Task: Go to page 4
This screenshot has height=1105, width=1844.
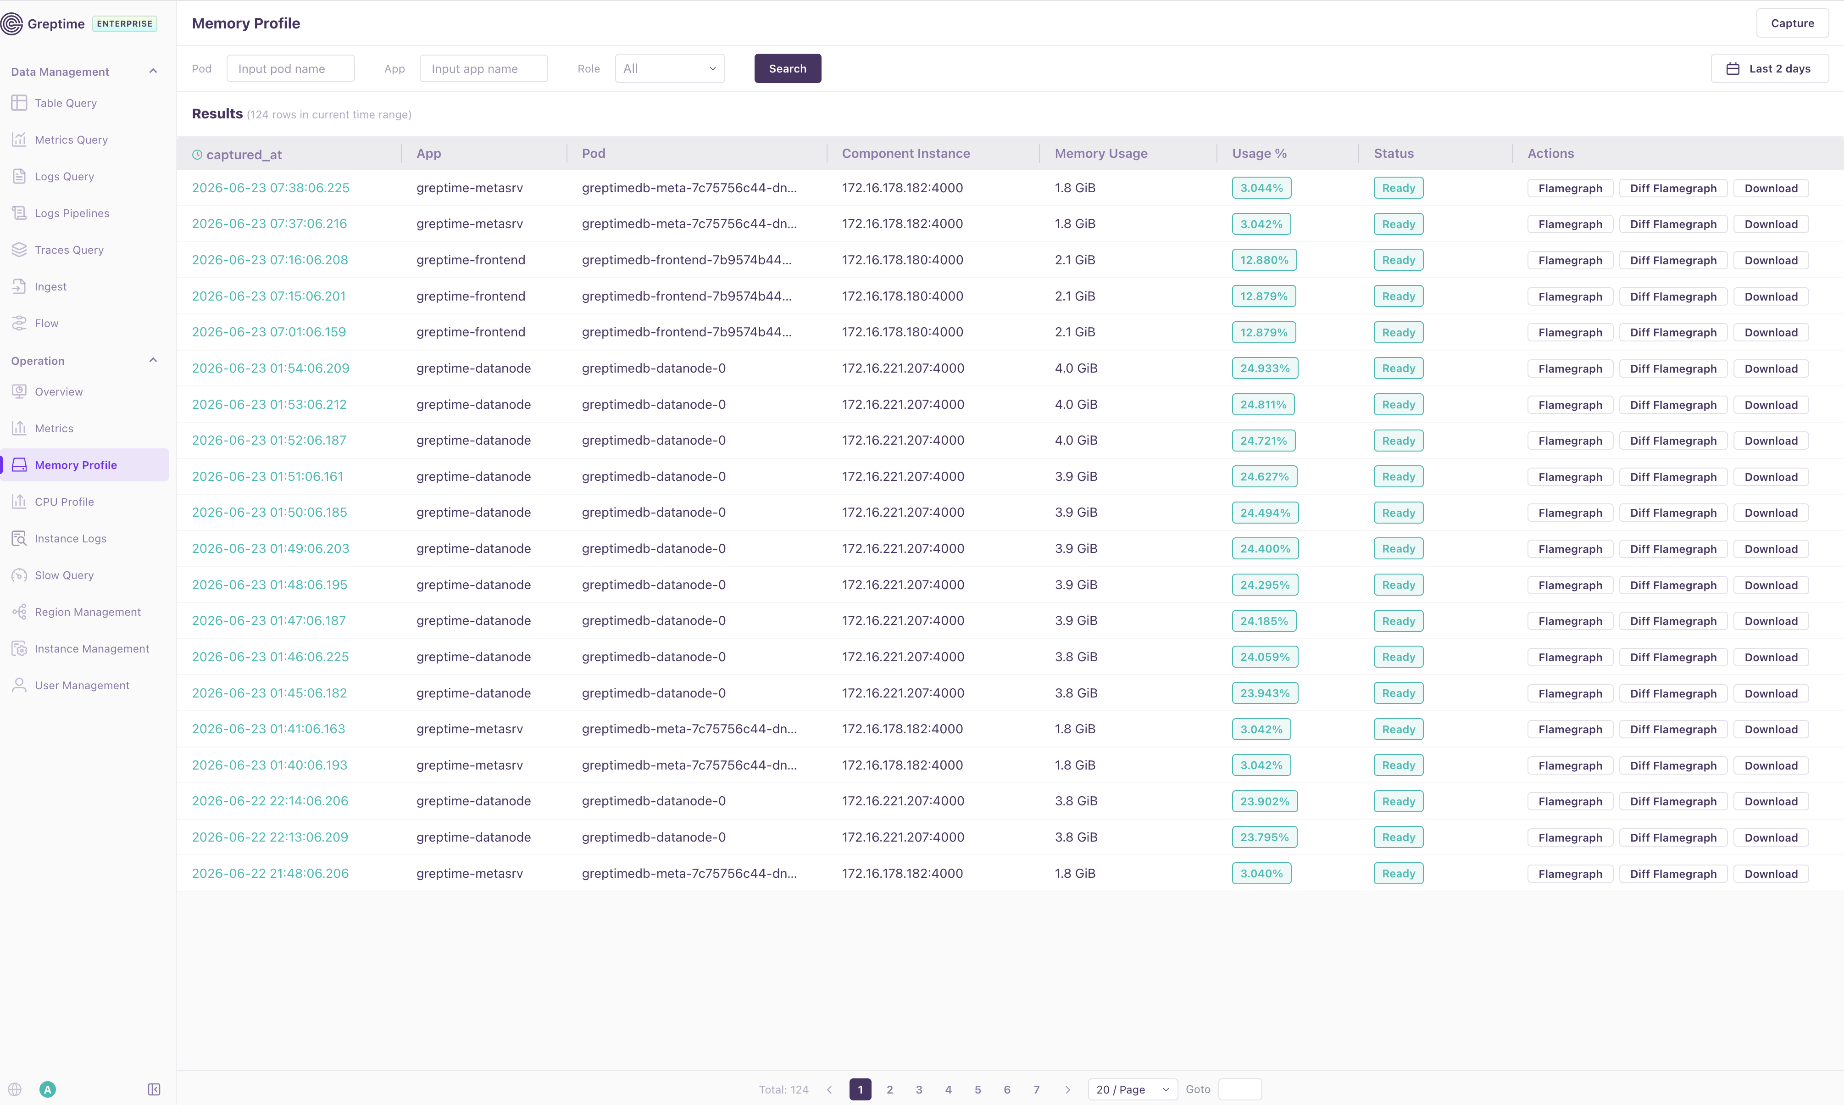Action: point(948,1089)
